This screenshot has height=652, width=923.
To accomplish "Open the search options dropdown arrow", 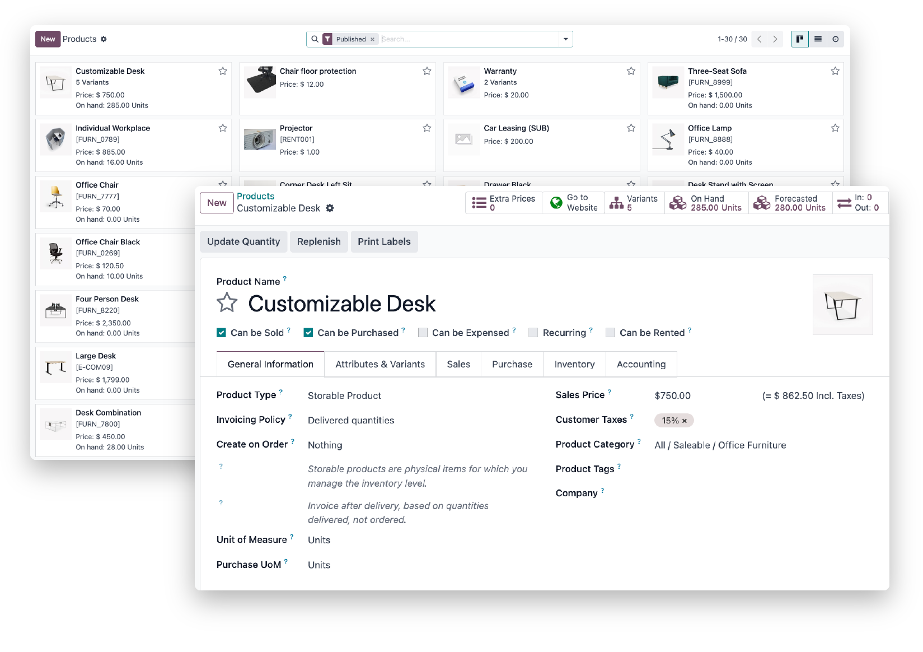I will click(x=565, y=39).
